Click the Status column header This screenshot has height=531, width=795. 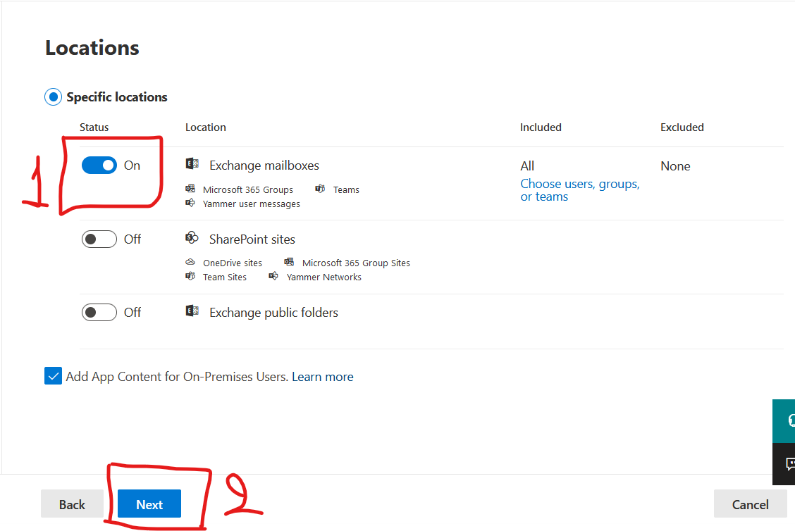click(94, 127)
